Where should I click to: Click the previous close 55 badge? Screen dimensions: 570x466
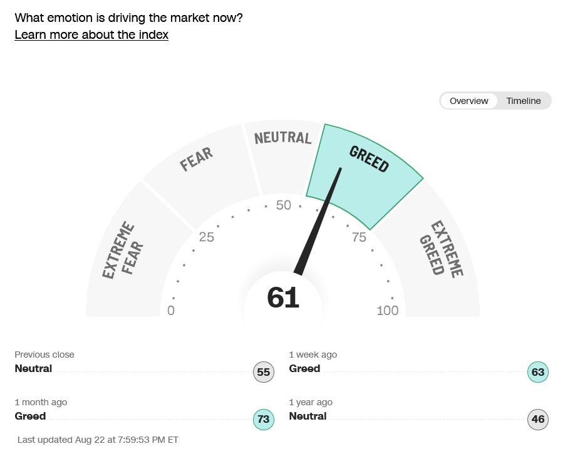pos(264,372)
